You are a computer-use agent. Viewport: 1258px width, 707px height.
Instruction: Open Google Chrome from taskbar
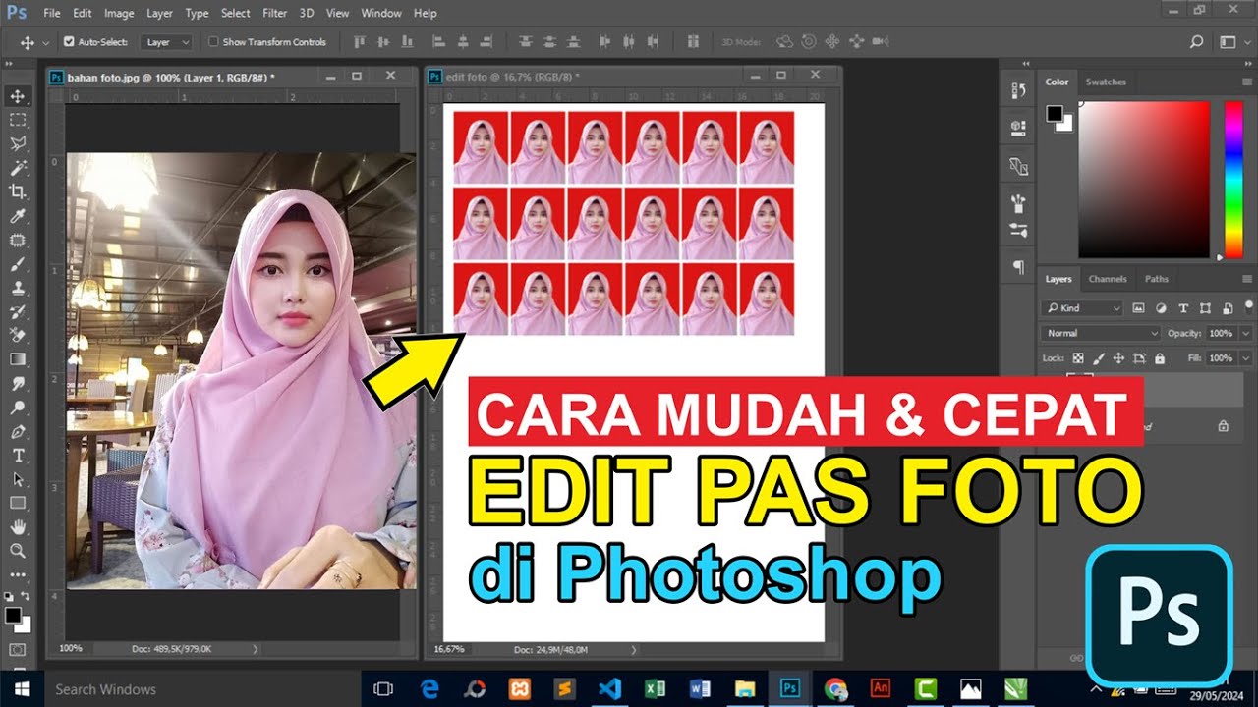(835, 689)
